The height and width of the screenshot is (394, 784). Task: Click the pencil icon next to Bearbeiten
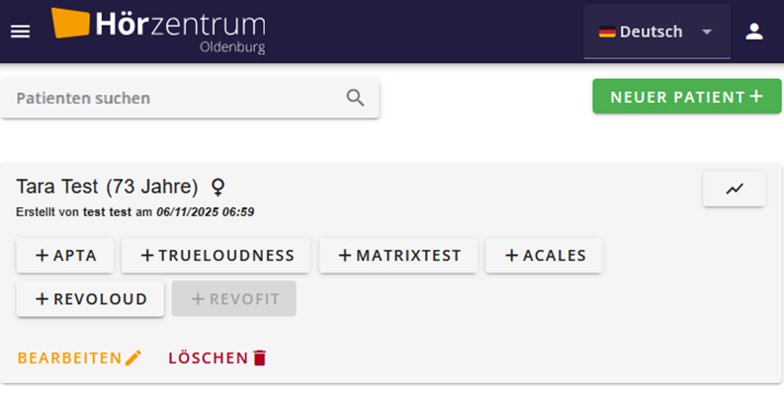click(x=133, y=358)
